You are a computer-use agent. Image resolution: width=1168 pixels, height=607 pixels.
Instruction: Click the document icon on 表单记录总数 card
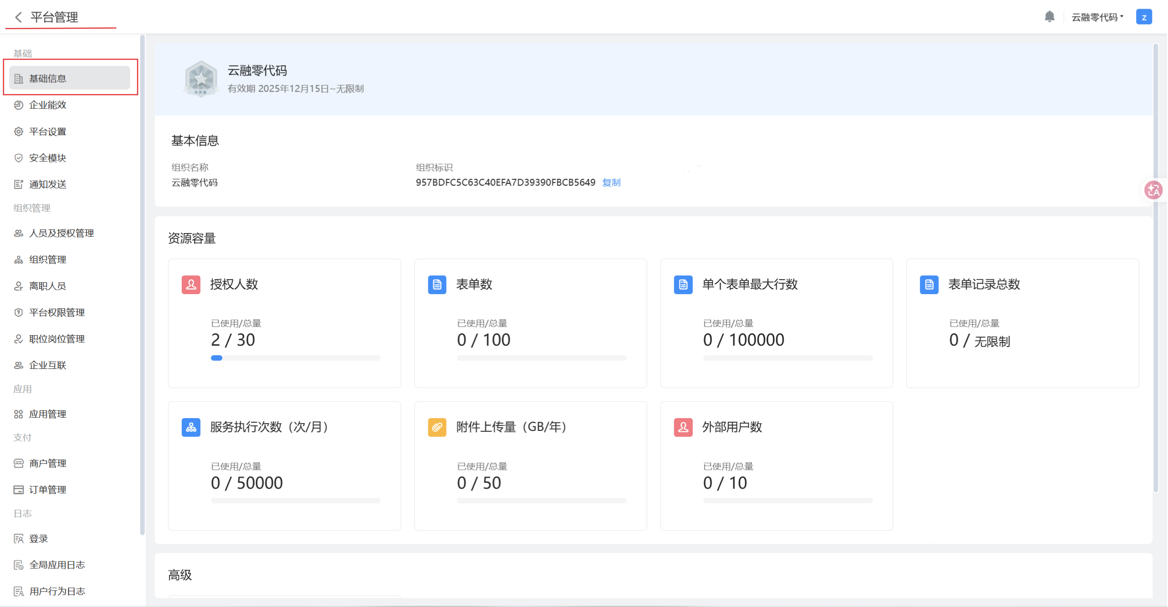(x=928, y=284)
